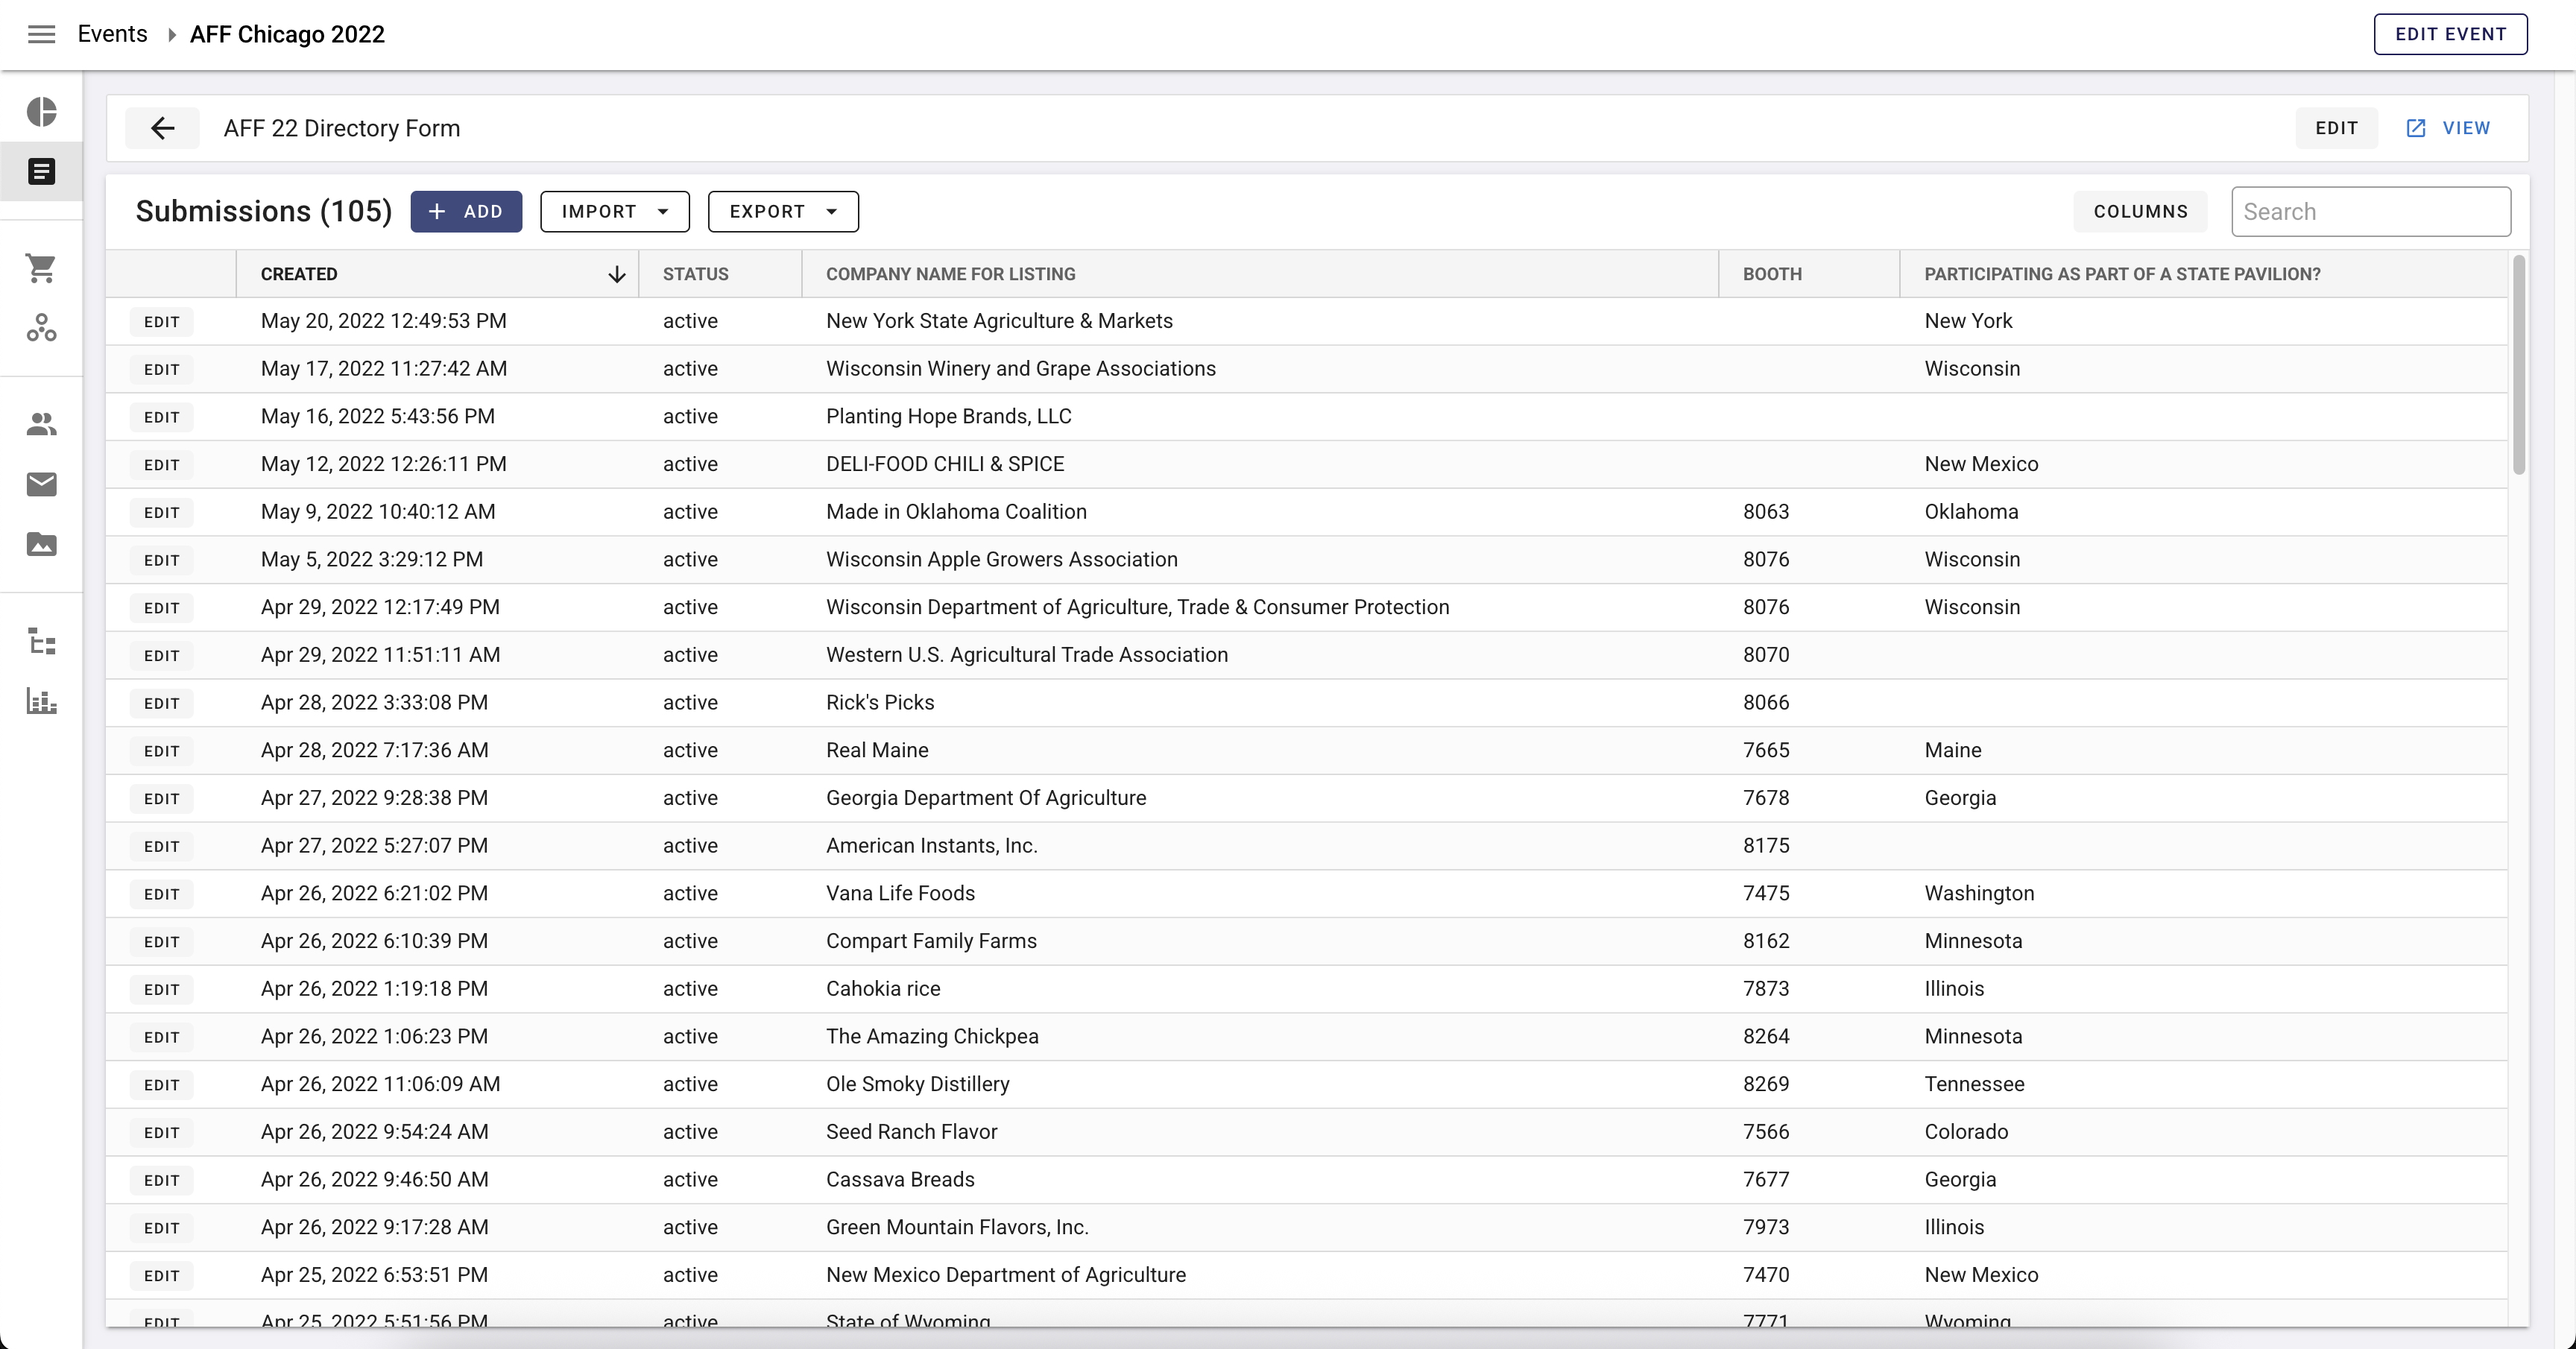This screenshot has width=2576, height=1349.
Task: Toggle sort direction on the Created column
Action: 616,274
